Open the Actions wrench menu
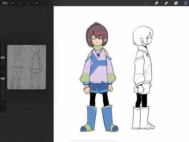This screenshot has width=189, height=142. coord(13,3)
